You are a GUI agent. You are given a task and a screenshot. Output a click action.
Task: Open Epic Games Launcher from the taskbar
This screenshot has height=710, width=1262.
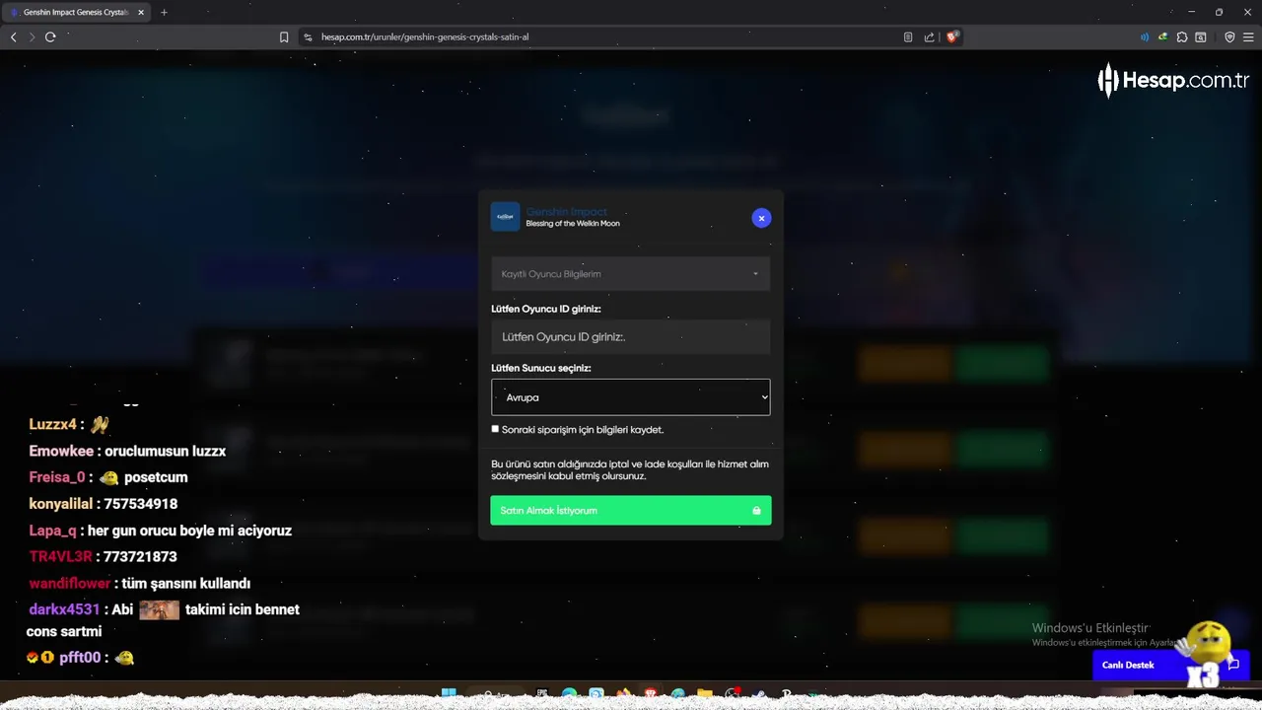[x=542, y=694]
